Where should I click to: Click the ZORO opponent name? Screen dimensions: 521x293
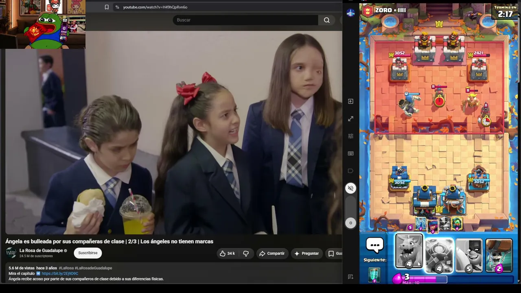pos(391,10)
